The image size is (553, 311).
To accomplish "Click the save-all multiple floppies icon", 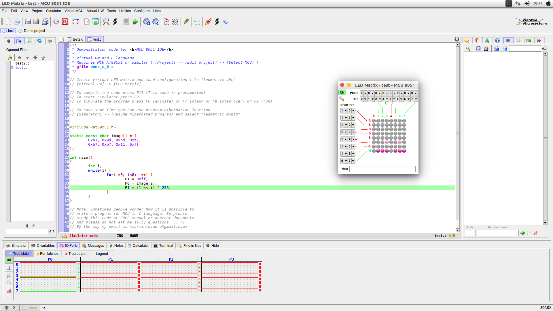I will click(45, 22).
